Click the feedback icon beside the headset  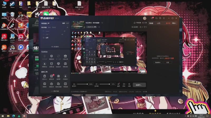click(x=160, y=18)
